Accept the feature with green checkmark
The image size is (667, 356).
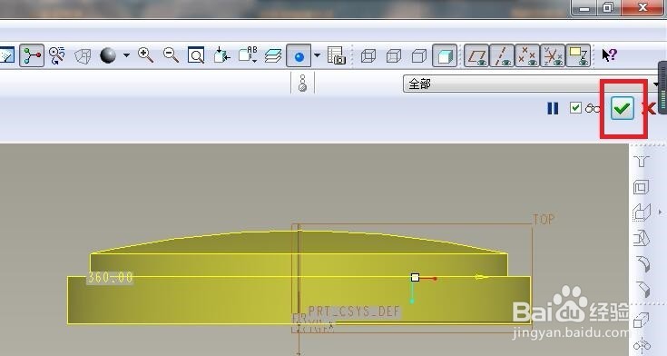pos(623,108)
